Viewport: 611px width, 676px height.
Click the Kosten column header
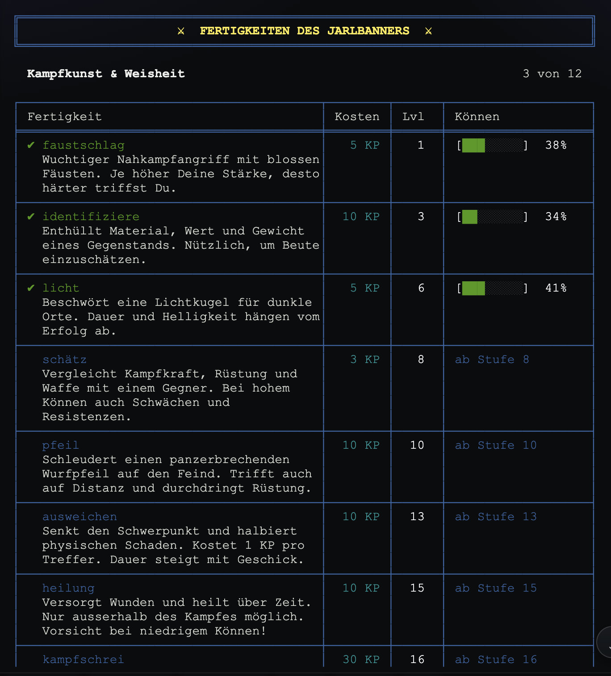357,117
